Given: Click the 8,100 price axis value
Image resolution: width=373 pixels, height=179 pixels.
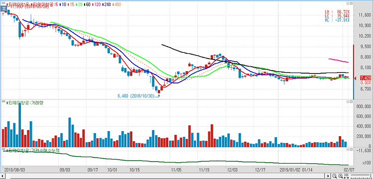Looking at the screenshot, I should 366,68.
